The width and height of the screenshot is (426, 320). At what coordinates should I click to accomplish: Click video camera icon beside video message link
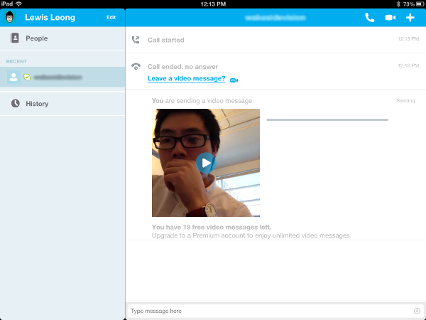pyautogui.click(x=234, y=79)
